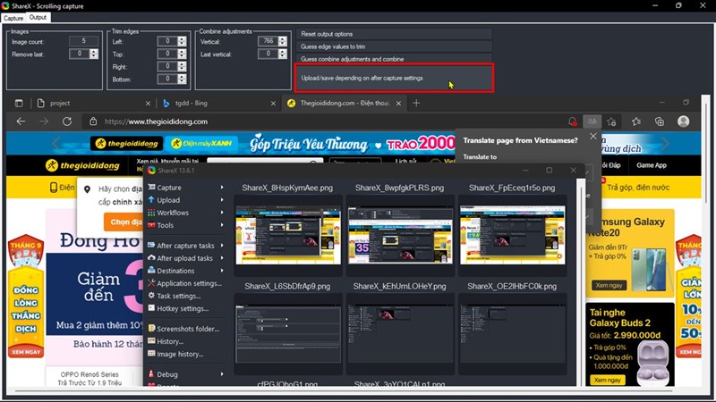Viewport: 716px width, 402px height.
Task: Click Xem ngay on Samsung Galaxy Note20 ad
Action: coord(609,285)
